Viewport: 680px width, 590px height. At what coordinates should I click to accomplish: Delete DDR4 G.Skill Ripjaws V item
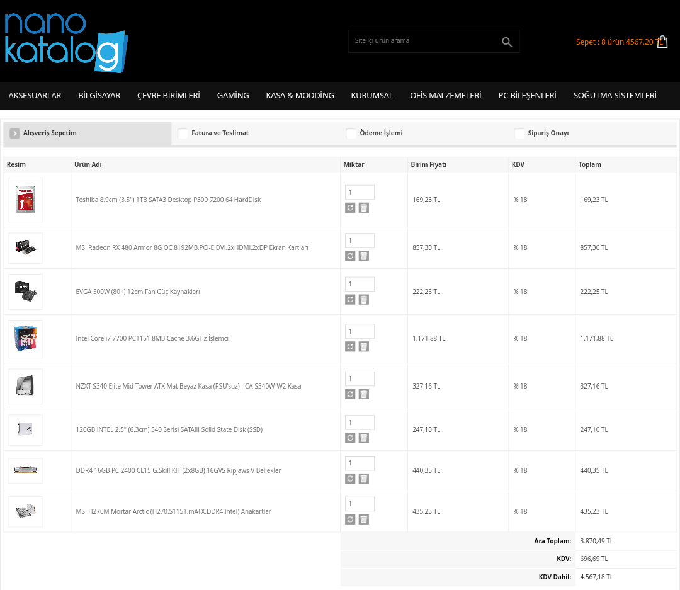coord(364,479)
